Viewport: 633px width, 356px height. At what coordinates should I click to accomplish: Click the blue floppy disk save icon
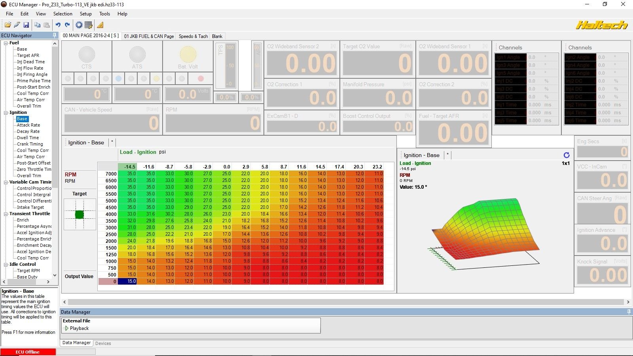pos(26,25)
